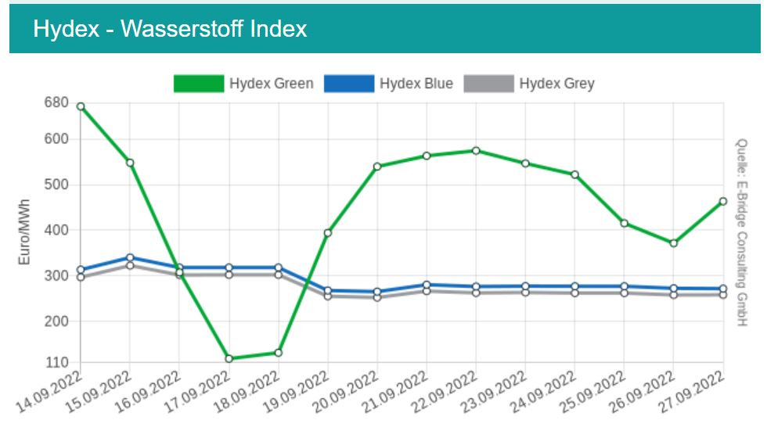Click the y-axis value '600'
767x438 pixels.
click(x=56, y=139)
